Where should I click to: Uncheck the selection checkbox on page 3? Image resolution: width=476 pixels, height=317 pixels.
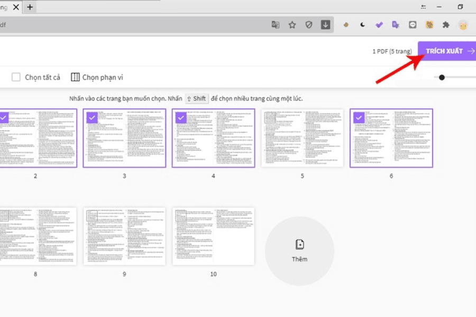[x=92, y=117]
